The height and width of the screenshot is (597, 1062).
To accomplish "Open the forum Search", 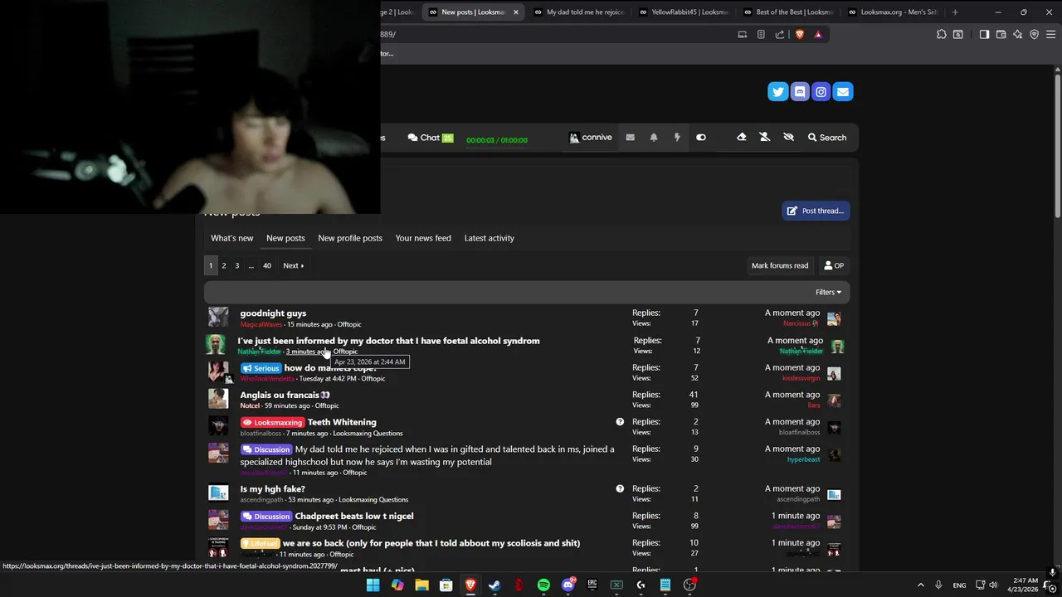I will coord(827,138).
